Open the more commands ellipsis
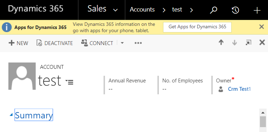268x132 pixels. tap(138, 43)
